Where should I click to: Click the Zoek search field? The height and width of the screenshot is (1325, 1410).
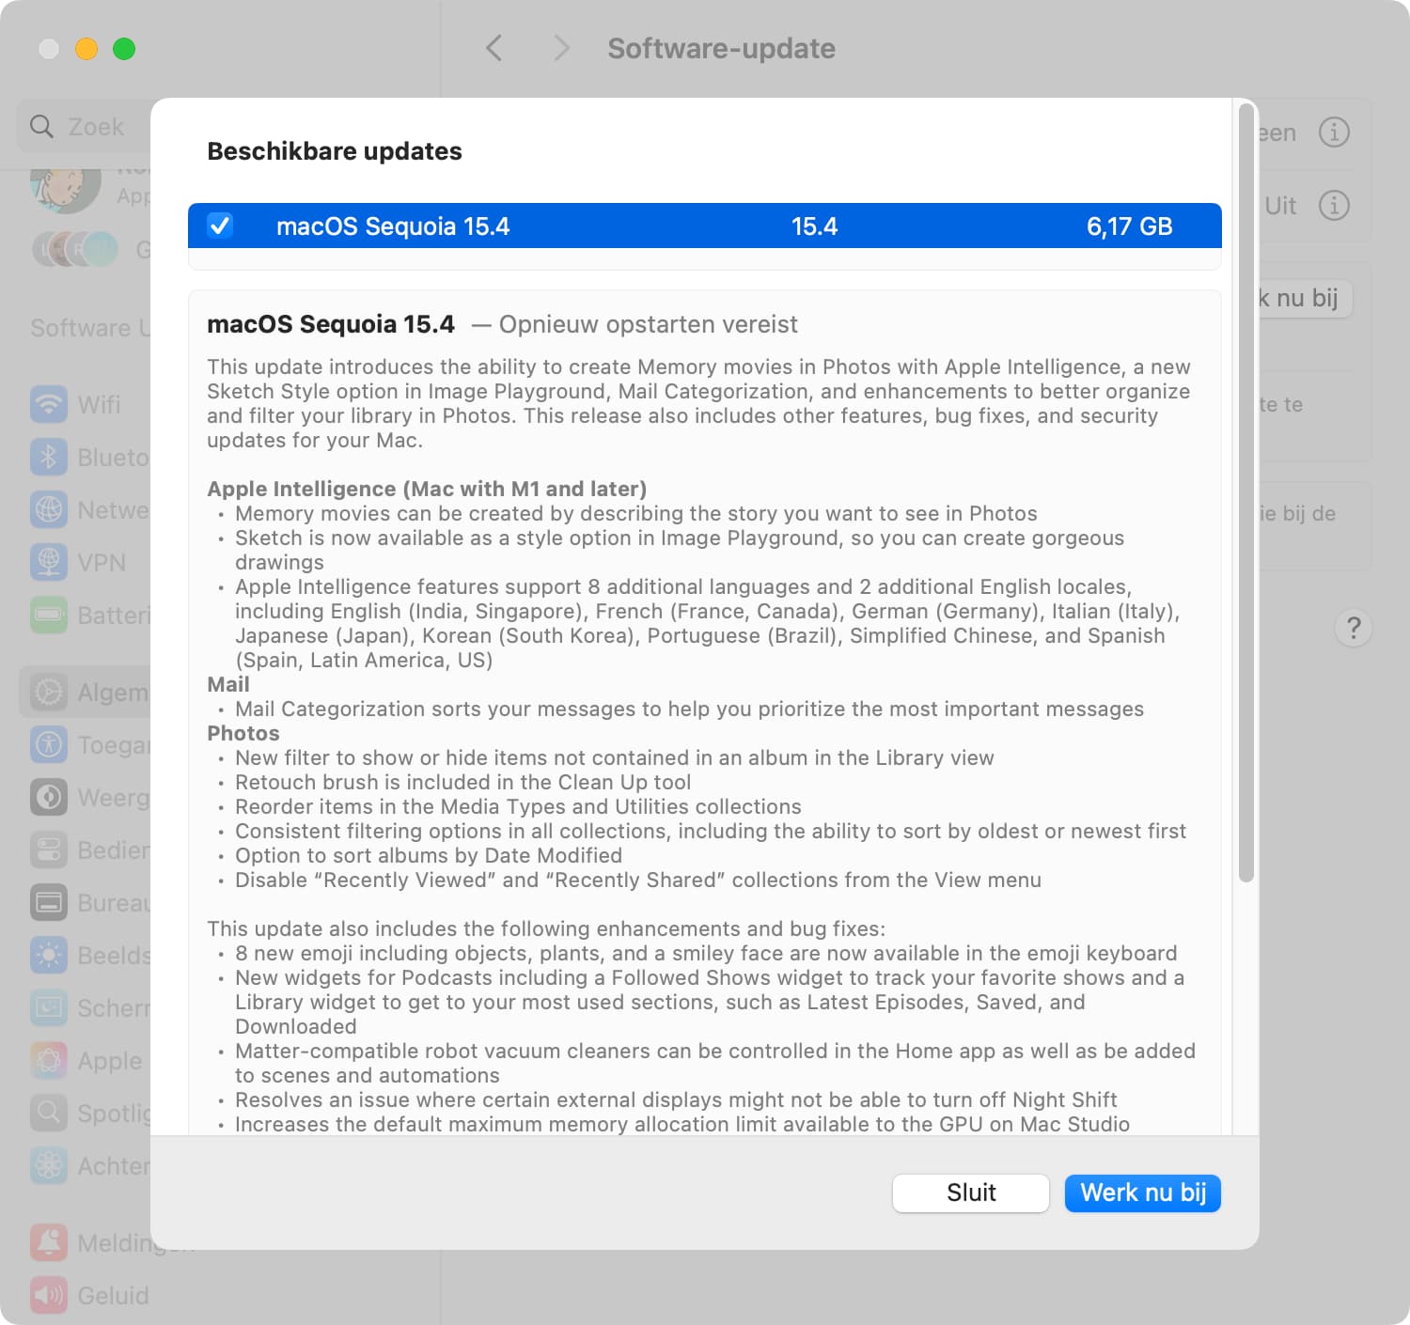(85, 126)
